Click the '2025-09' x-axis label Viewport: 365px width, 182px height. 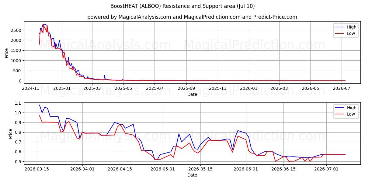(186, 88)
